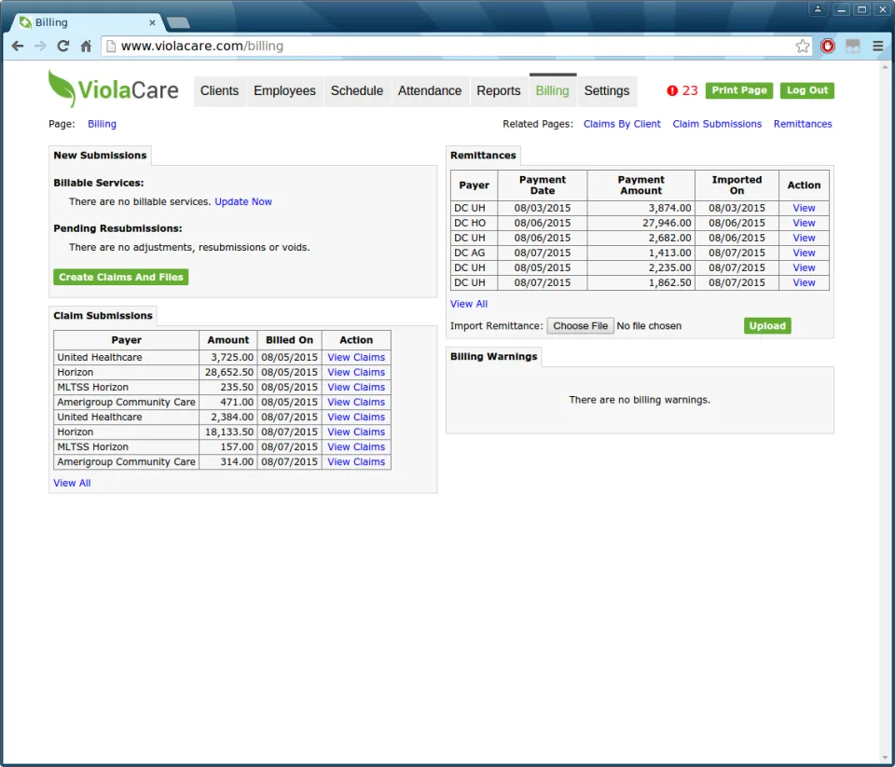Bookmark this page with the star icon

[803, 47]
